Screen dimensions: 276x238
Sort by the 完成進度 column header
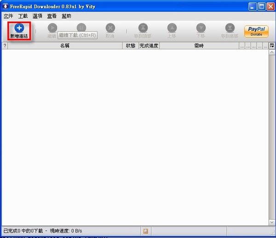[x=149, y=46]
